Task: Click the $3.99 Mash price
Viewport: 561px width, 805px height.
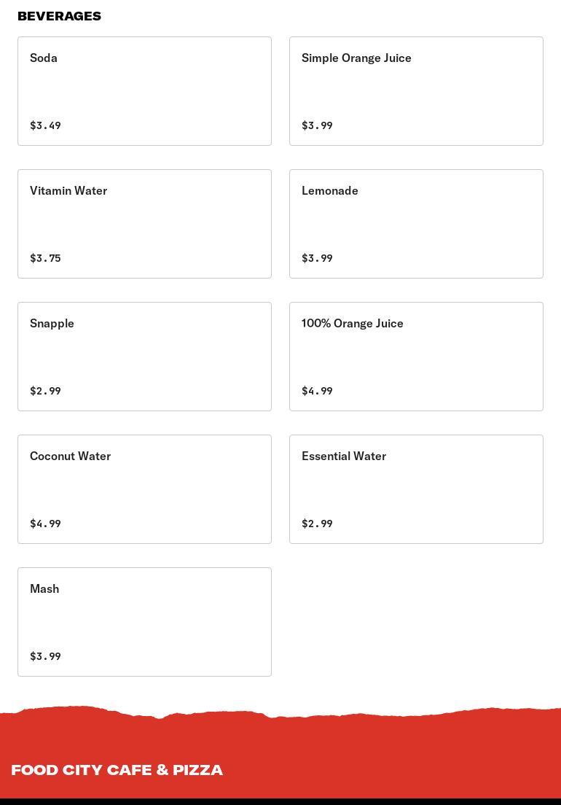Action: coord(45,656)
